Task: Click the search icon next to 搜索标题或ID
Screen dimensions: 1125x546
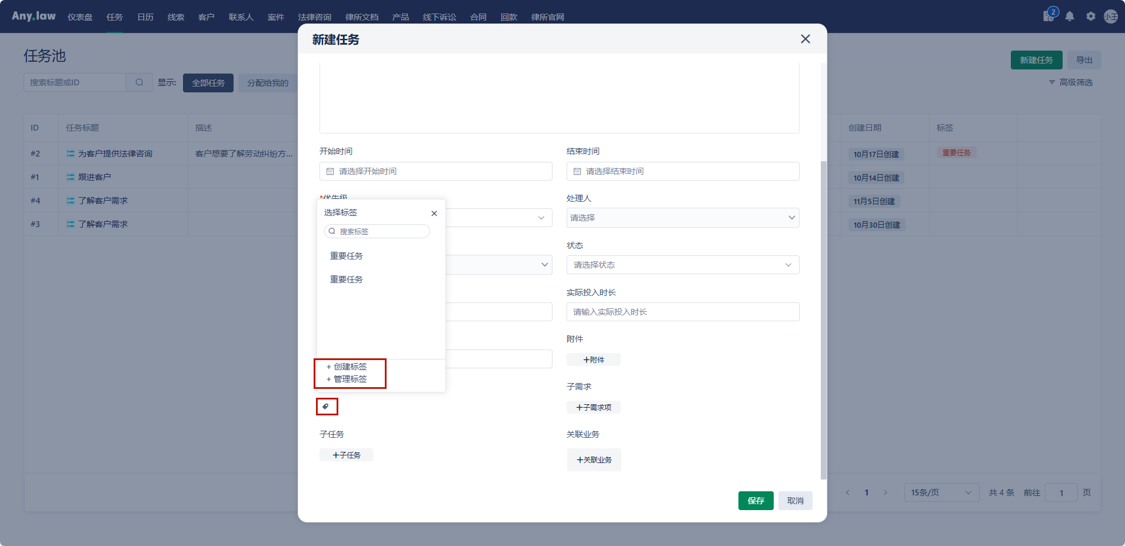Action: pos(139,82)
